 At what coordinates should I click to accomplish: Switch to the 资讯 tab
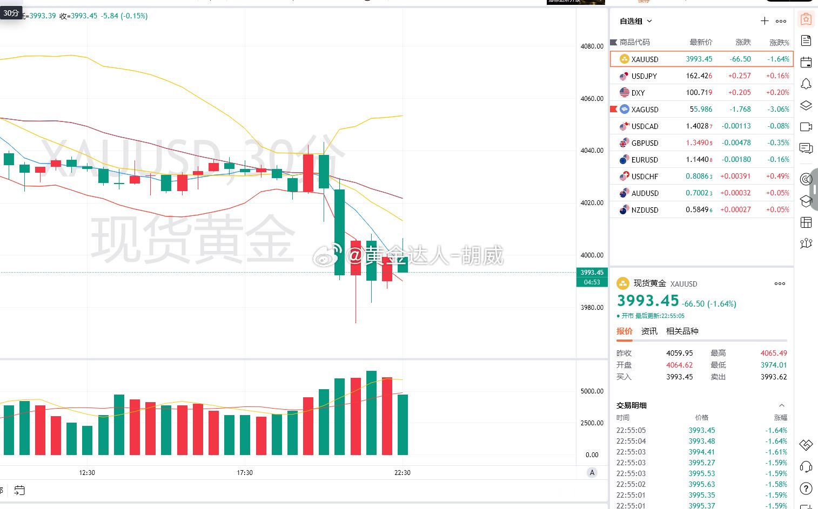(649, 331)
